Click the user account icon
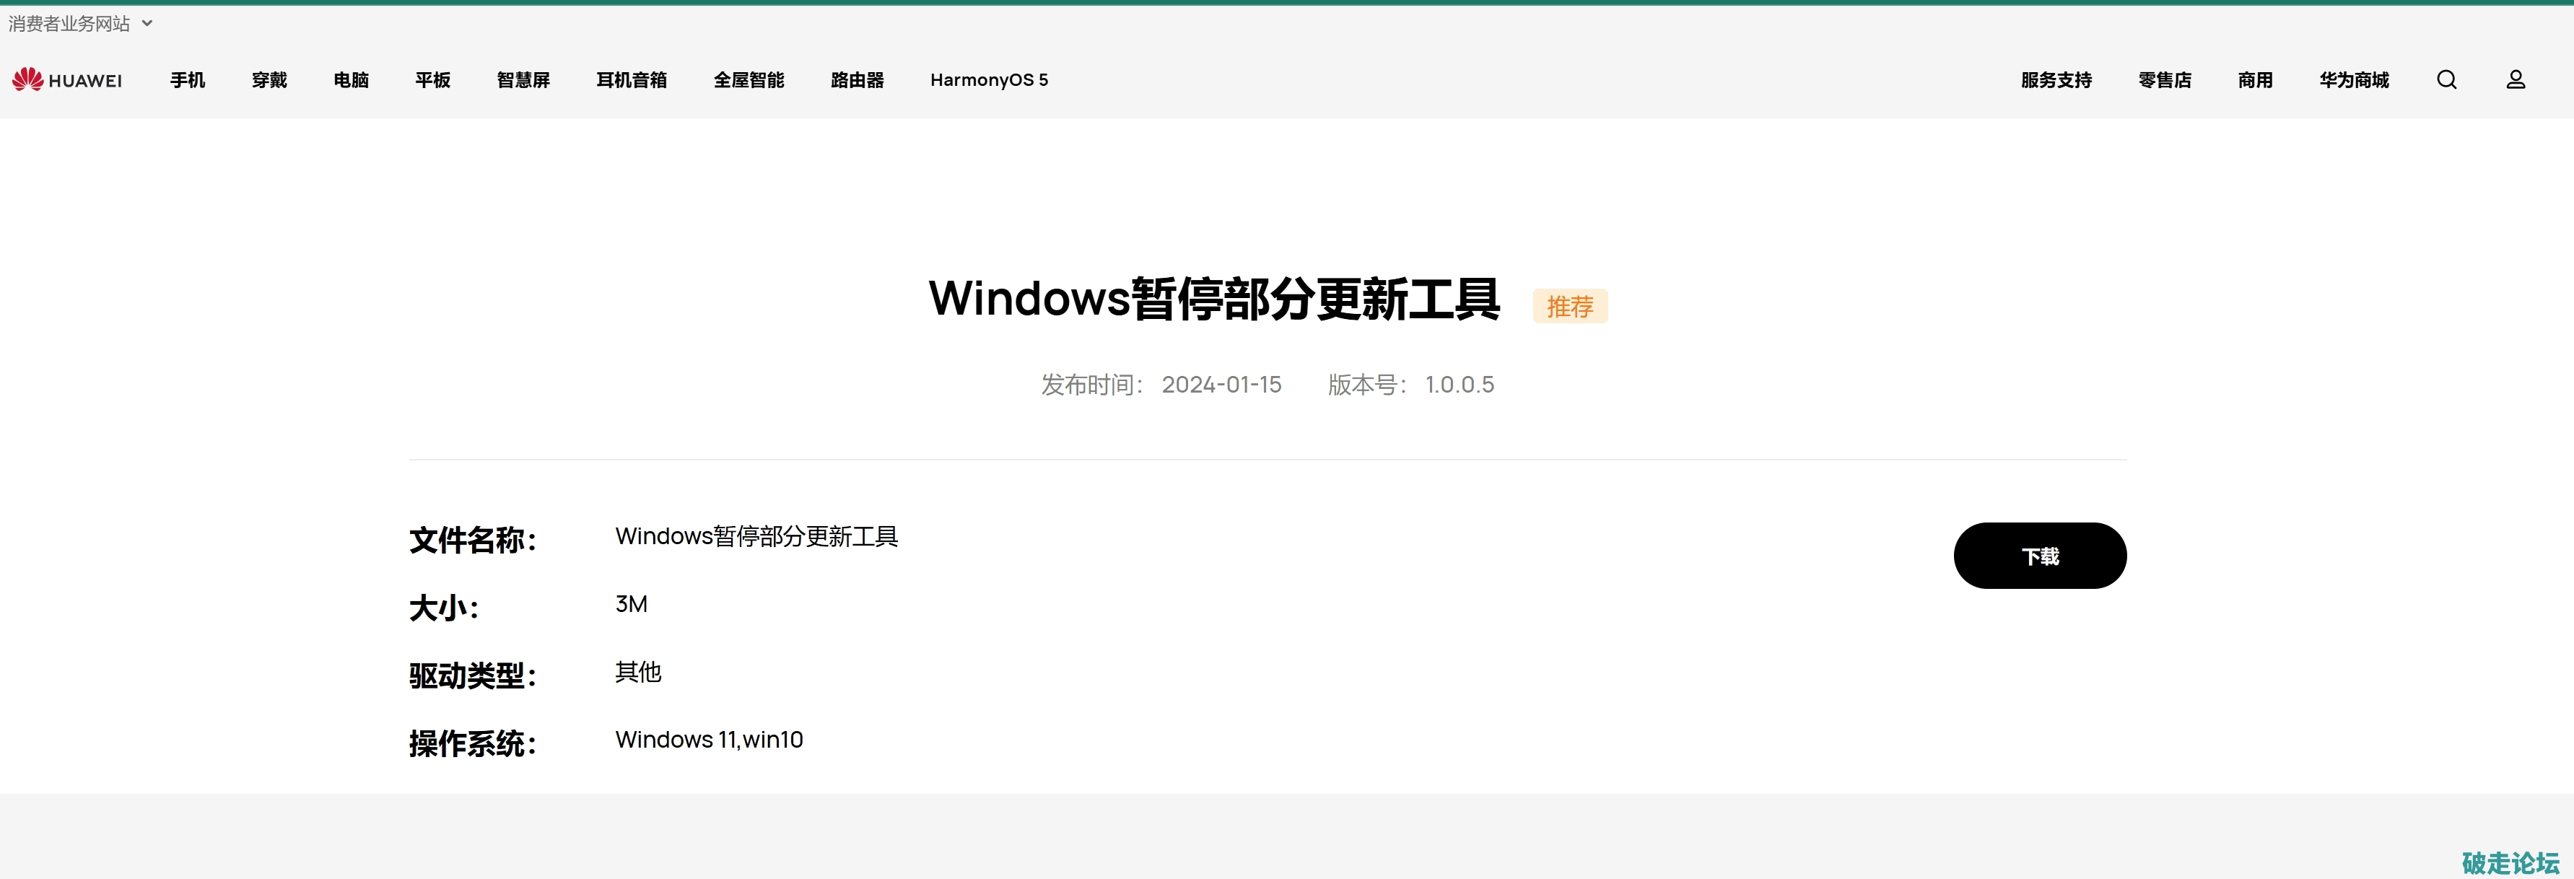The height and width of the screenshot is (879, 2574). pyautogui.click(x=2515, y=80)
